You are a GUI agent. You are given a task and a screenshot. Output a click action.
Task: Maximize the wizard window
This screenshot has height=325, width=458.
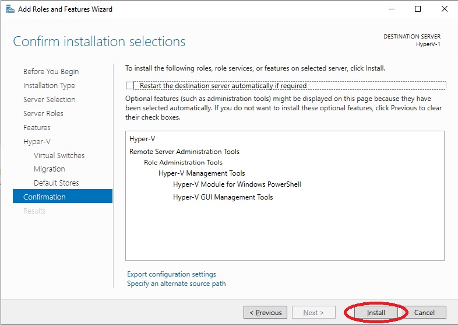pos(418,9)
